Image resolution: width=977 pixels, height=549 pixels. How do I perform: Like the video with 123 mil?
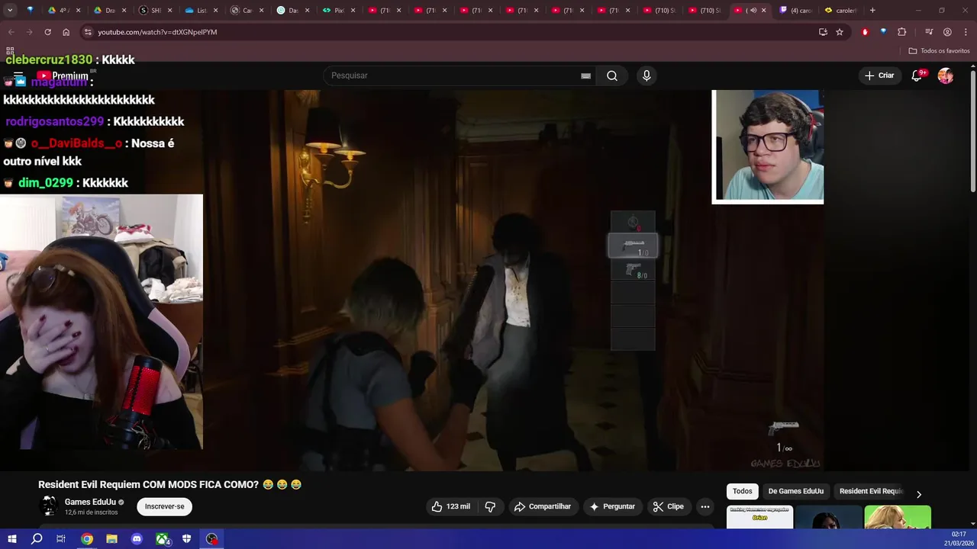[451, 506]
